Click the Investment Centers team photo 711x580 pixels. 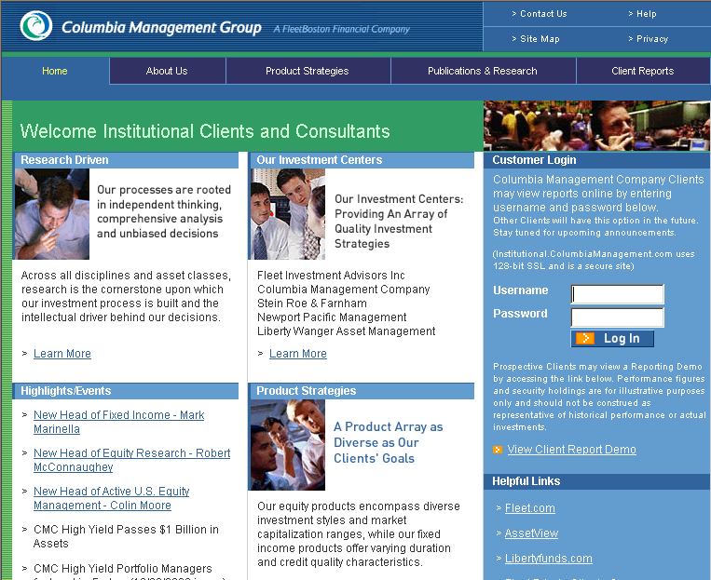[288, 214]
